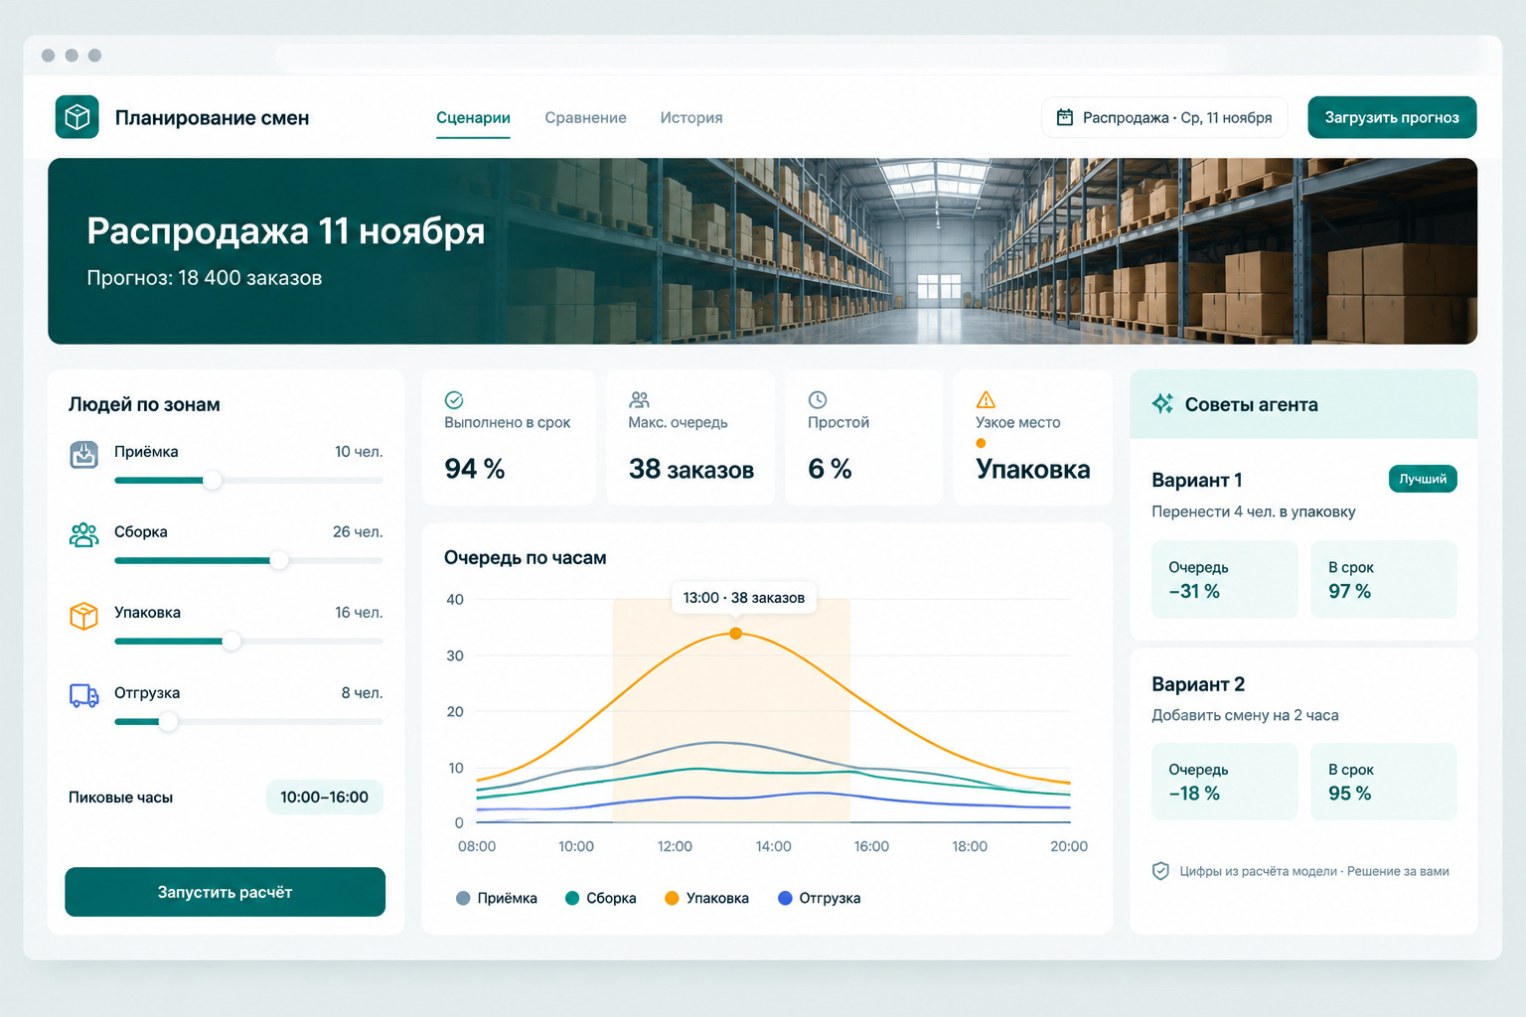Toggle Отгрузка series in chart legend
Viewport: 1526px width, 1017px height.
(x=820, y=898)
